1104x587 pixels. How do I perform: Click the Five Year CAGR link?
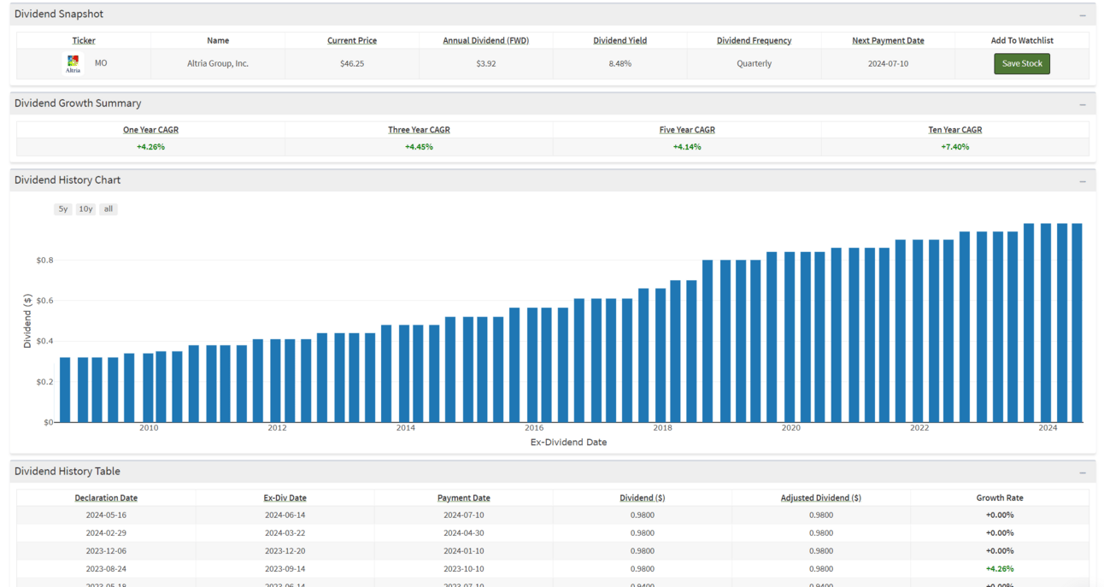pos(687,130)
